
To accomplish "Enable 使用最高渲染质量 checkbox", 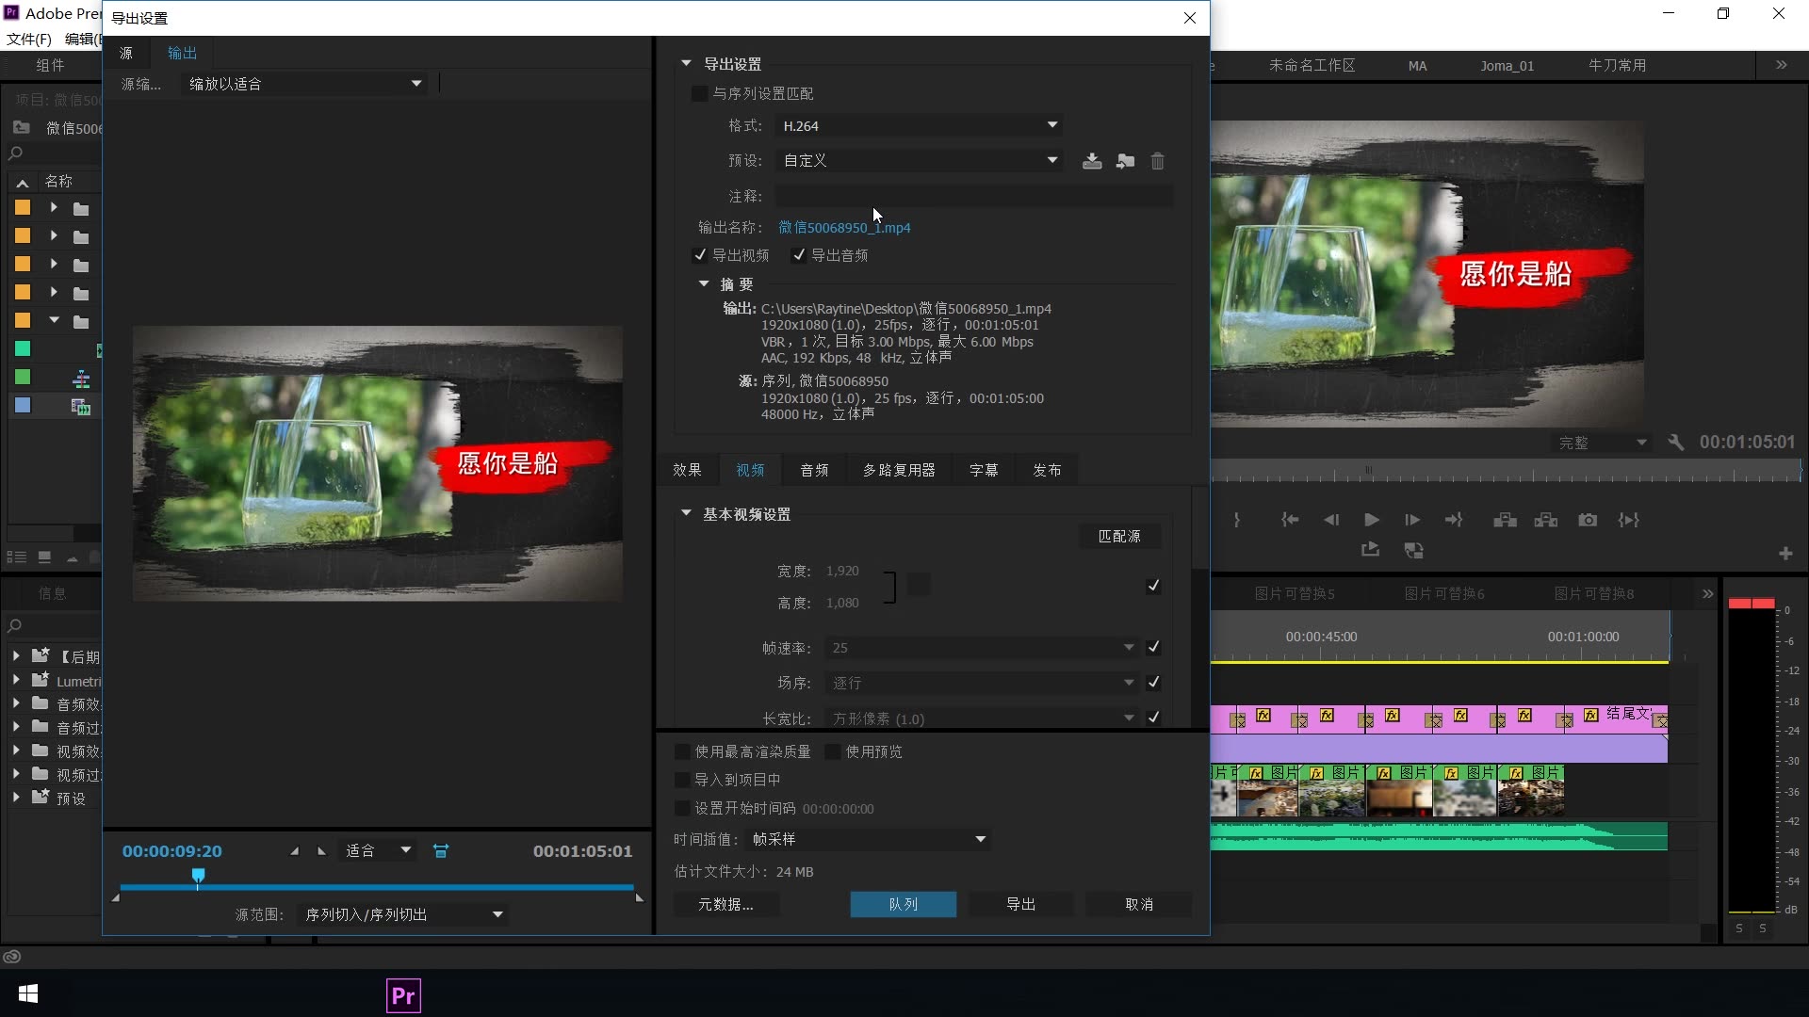I will [683, 751].
